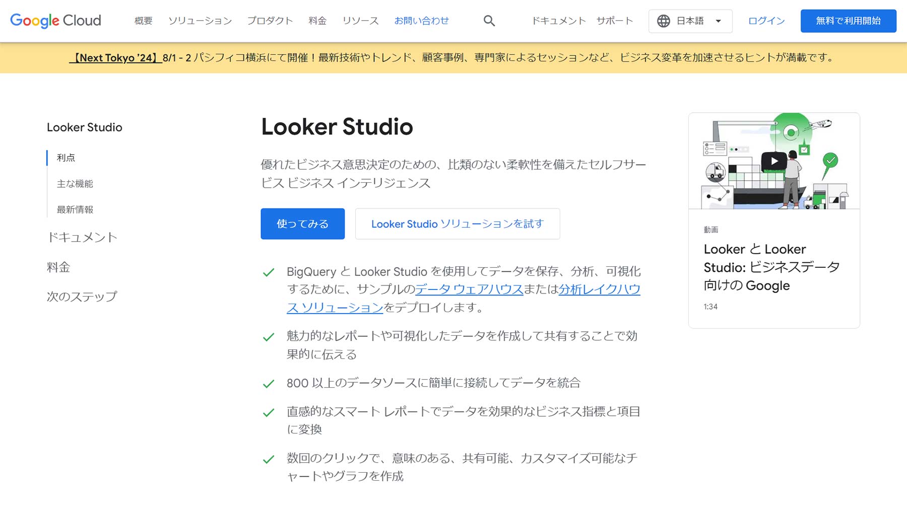Click the ログイン link

click(x=766, y=21)
